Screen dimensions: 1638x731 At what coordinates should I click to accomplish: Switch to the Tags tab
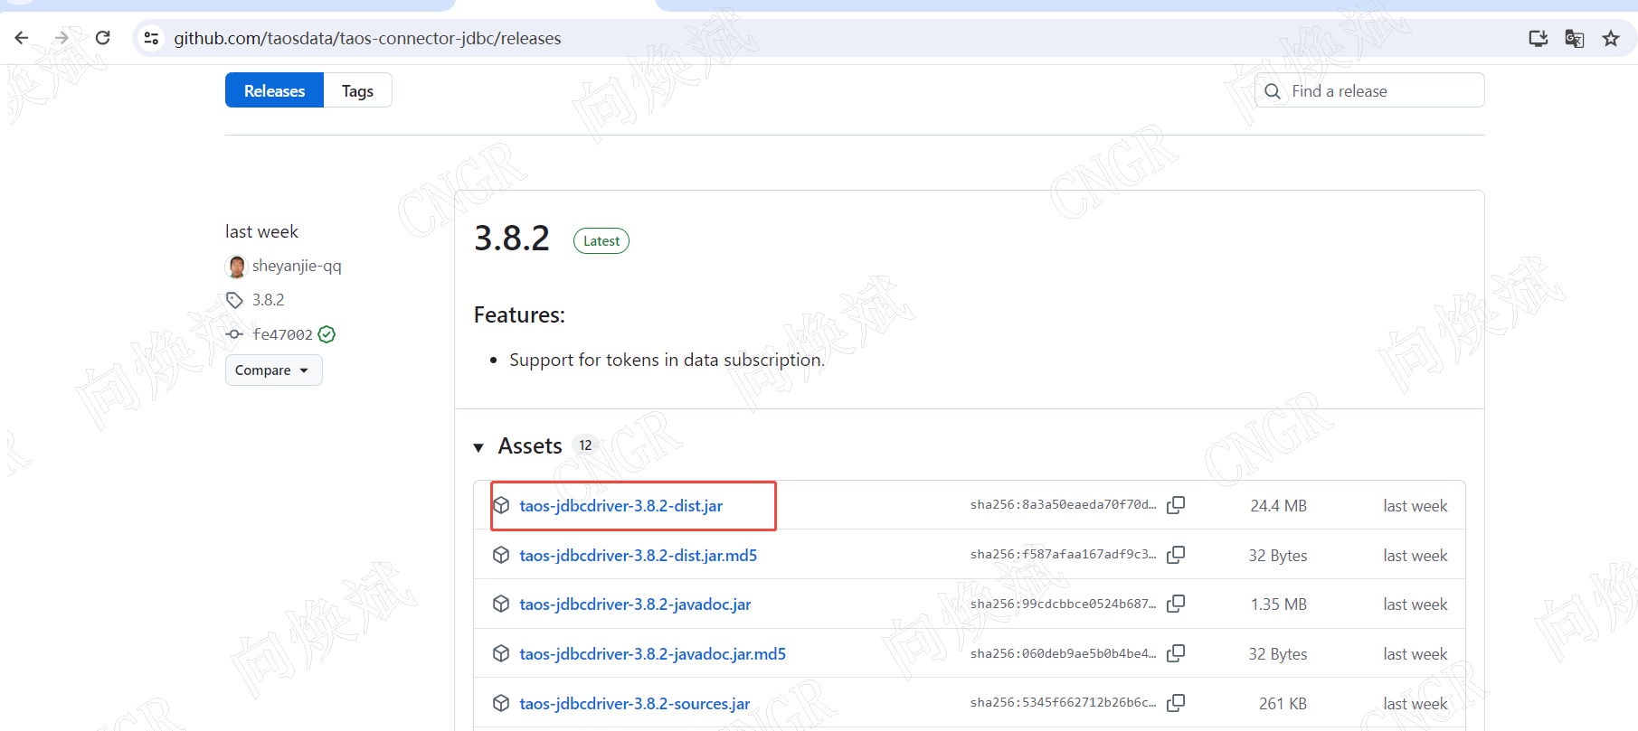(357, 90)
